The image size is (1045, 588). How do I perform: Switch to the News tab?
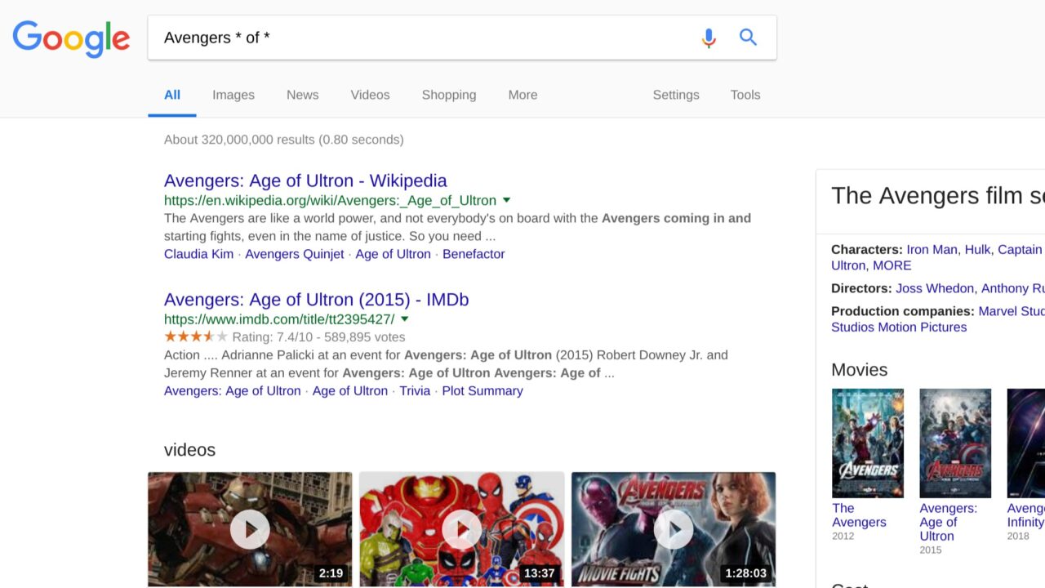point(302,95)
